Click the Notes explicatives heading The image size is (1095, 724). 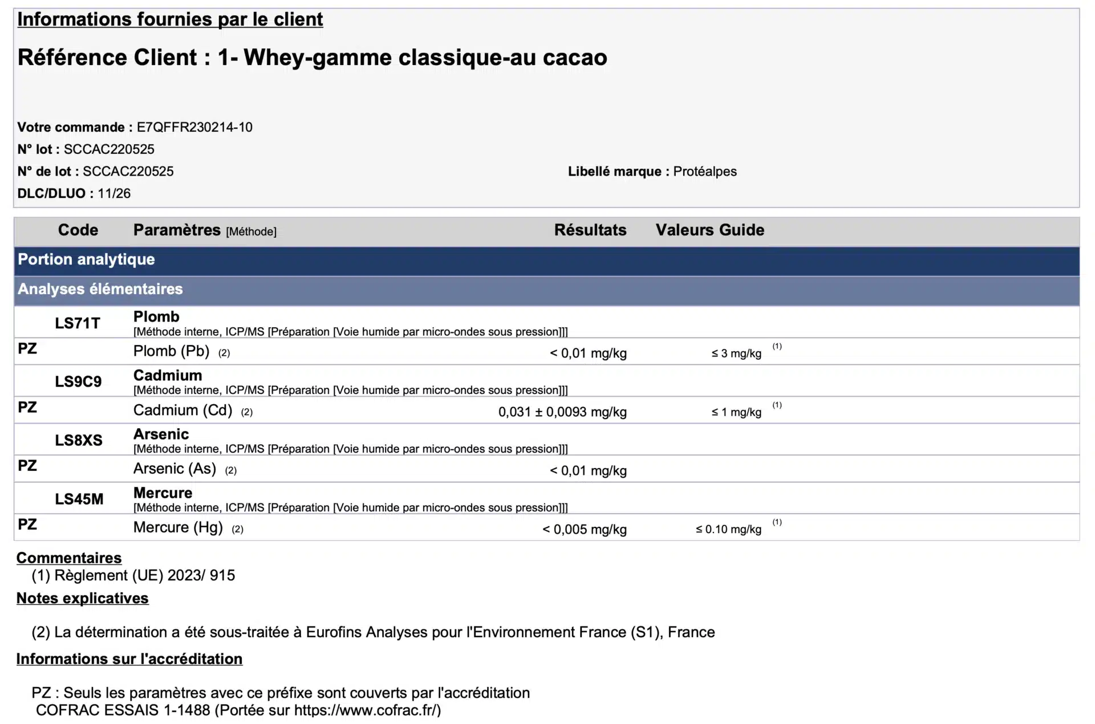83,598
